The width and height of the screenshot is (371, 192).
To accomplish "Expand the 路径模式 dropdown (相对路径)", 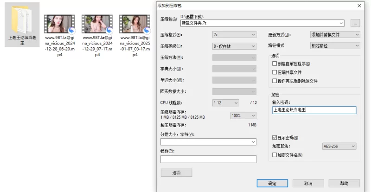I will [x=335, y=45].
